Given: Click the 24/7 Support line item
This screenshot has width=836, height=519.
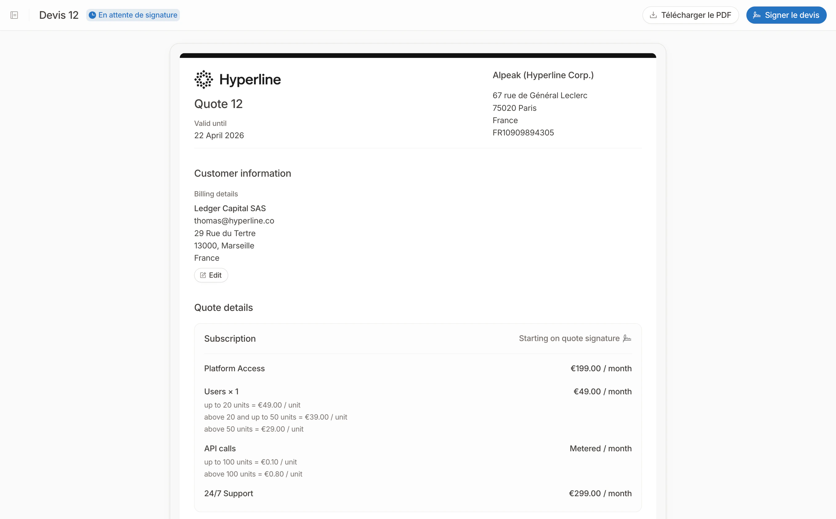Looking at the screenshot, I should point(228,493).
